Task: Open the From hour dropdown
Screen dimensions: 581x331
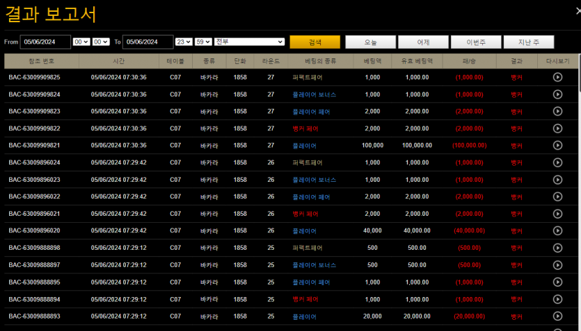Action: point(81,42)
